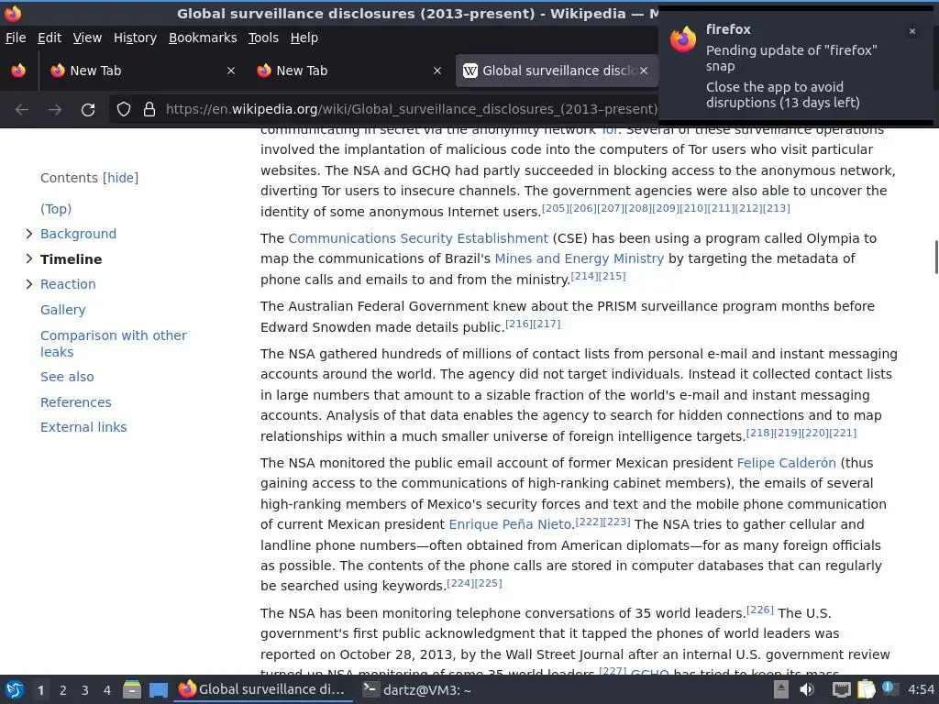Expand the Reaction contents section
The width and height of the screenshot is (939, 704).
point(28,284)
